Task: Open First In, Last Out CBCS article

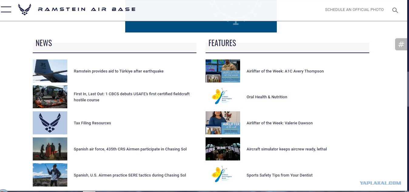Action: click(132, 97)
